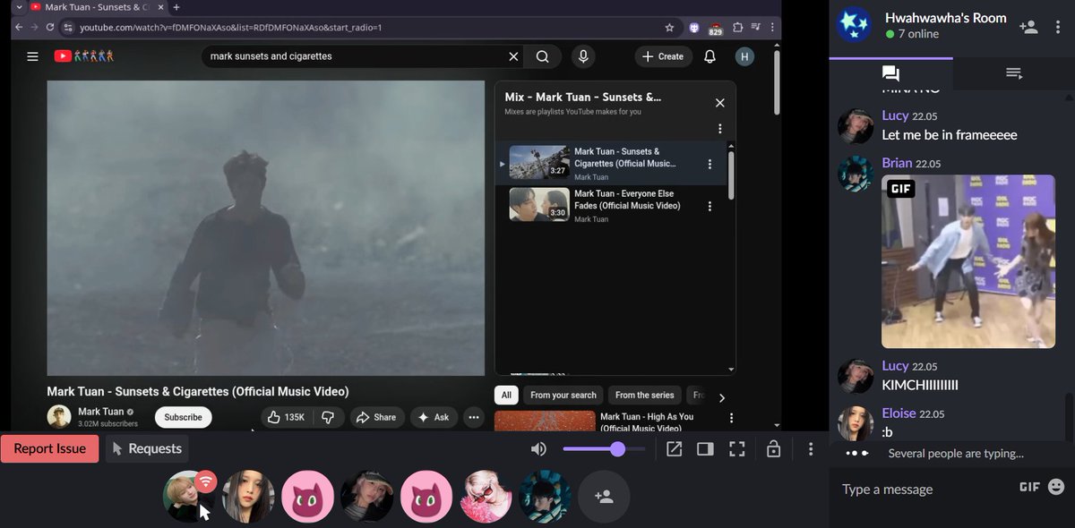Click the video player frame
Screen dimensions: 1075x528
(x=265, y=228)
